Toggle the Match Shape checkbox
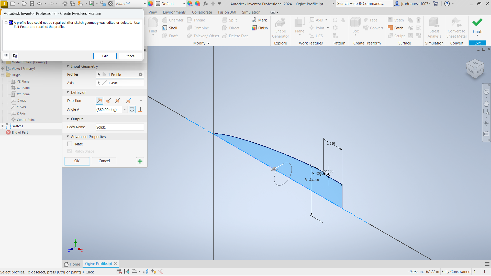This screenshot has height=276, width=491. point(70,151)
